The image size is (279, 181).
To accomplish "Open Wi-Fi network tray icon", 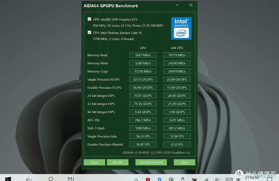I will [x=206, y=179].
